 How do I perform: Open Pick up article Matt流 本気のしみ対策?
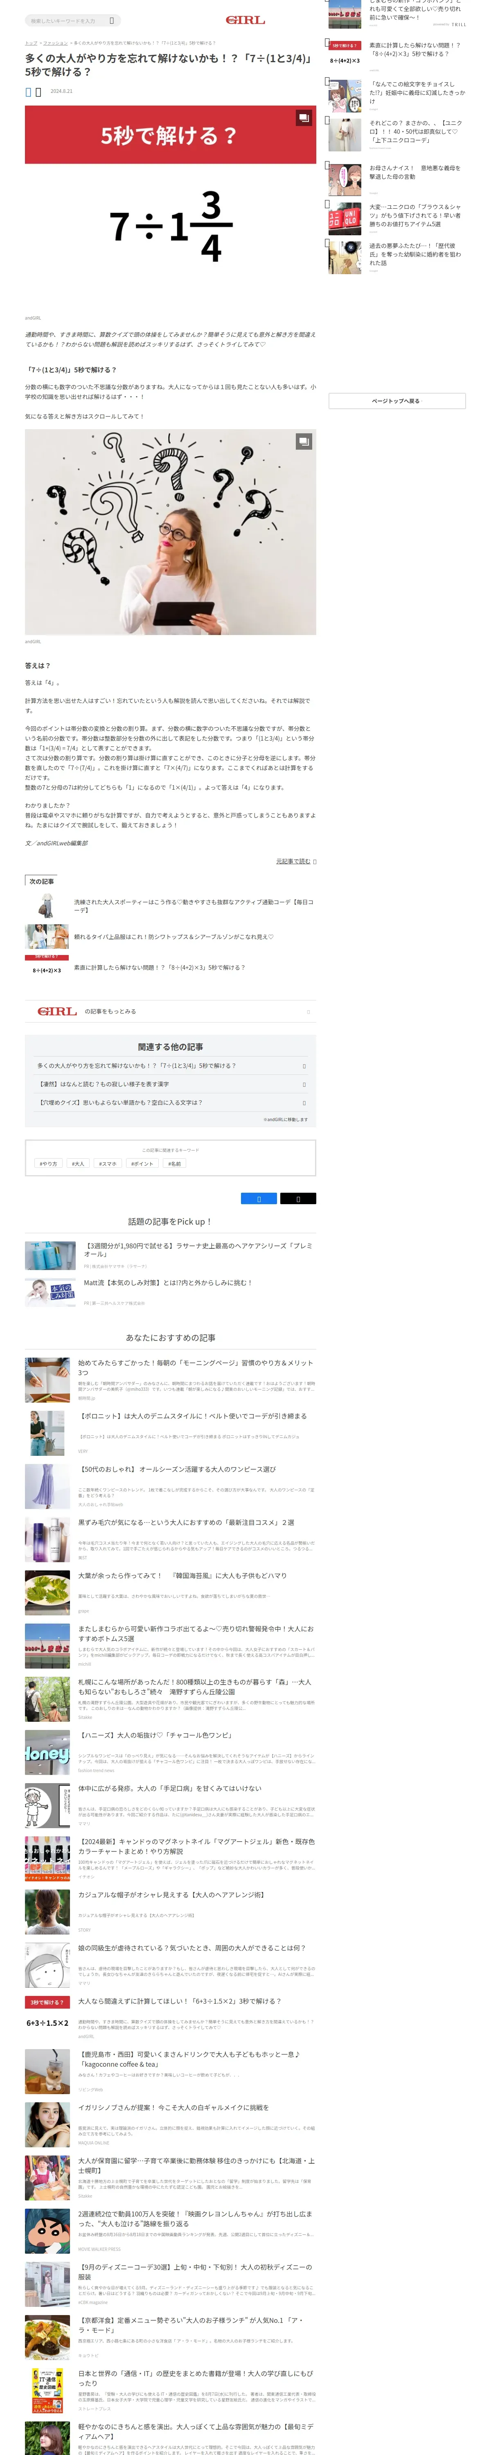[x=168, y=1283]
